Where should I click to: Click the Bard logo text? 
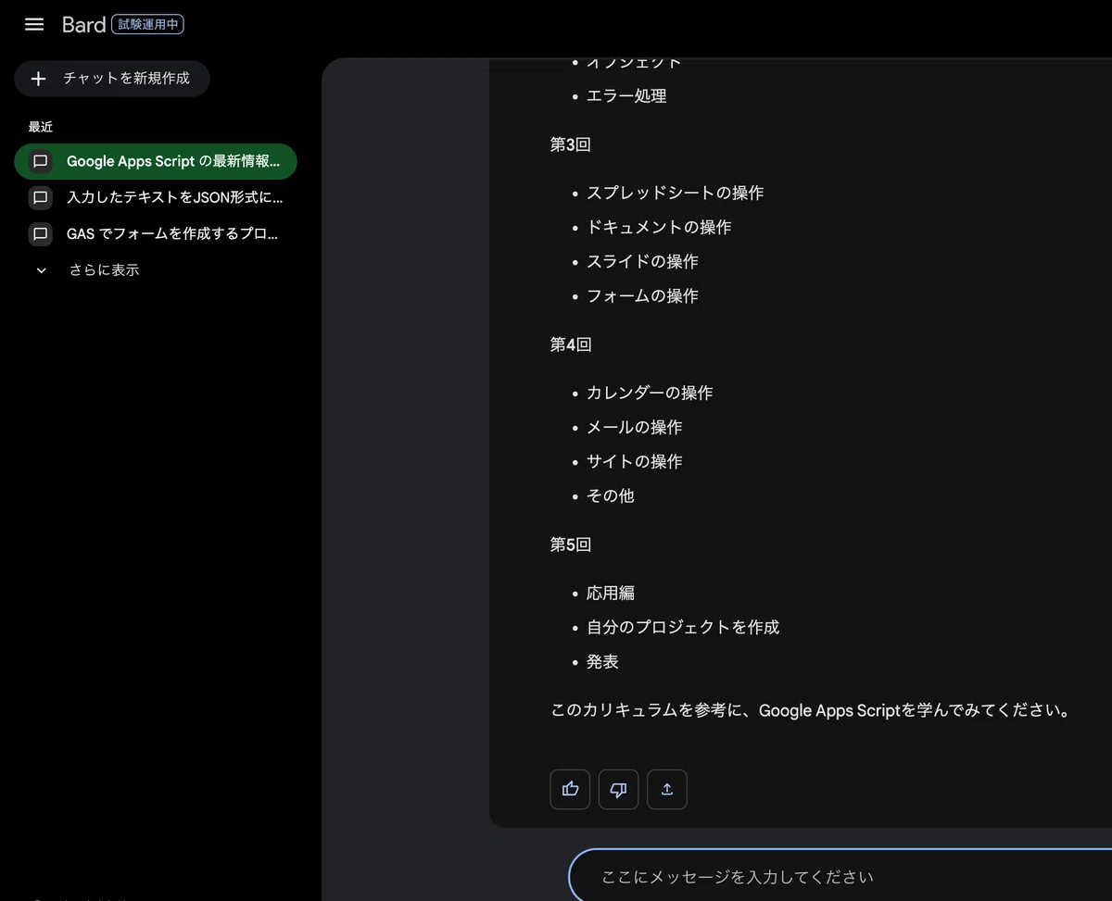83,25
